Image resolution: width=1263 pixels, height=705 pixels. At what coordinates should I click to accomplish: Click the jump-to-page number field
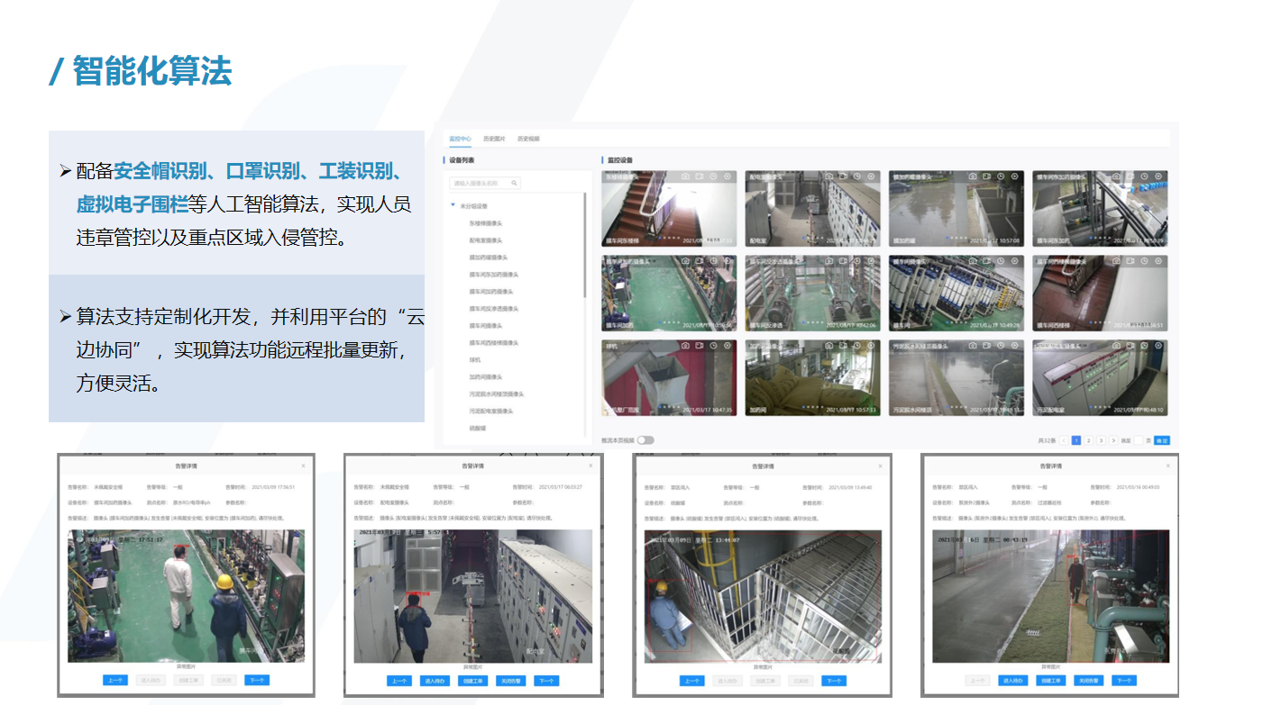point(1139,440)
